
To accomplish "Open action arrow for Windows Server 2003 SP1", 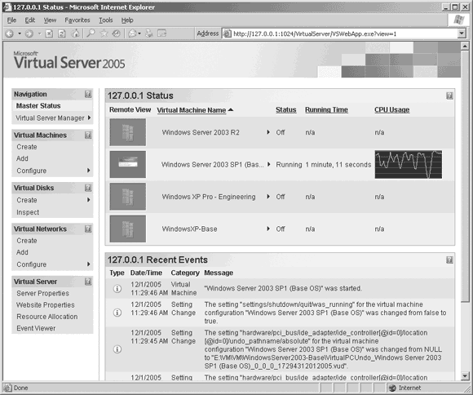I will (268, 164).
